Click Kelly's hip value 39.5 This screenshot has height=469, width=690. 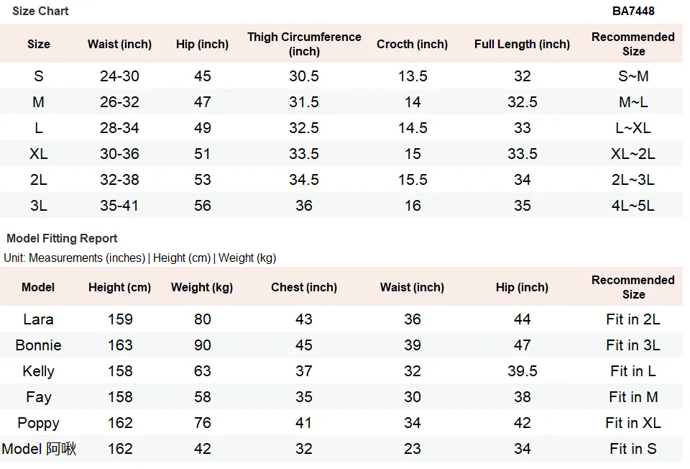point(522,371)
